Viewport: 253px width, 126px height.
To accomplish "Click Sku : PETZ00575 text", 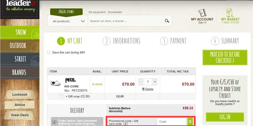I will (76, 91).
